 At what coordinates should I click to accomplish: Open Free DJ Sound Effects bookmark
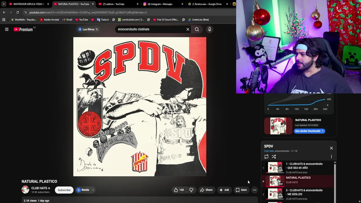[x=166, y=20]
